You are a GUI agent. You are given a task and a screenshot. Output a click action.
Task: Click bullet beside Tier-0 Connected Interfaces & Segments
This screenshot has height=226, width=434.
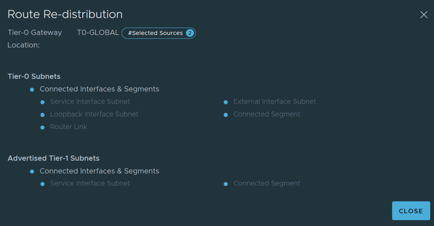32,89
